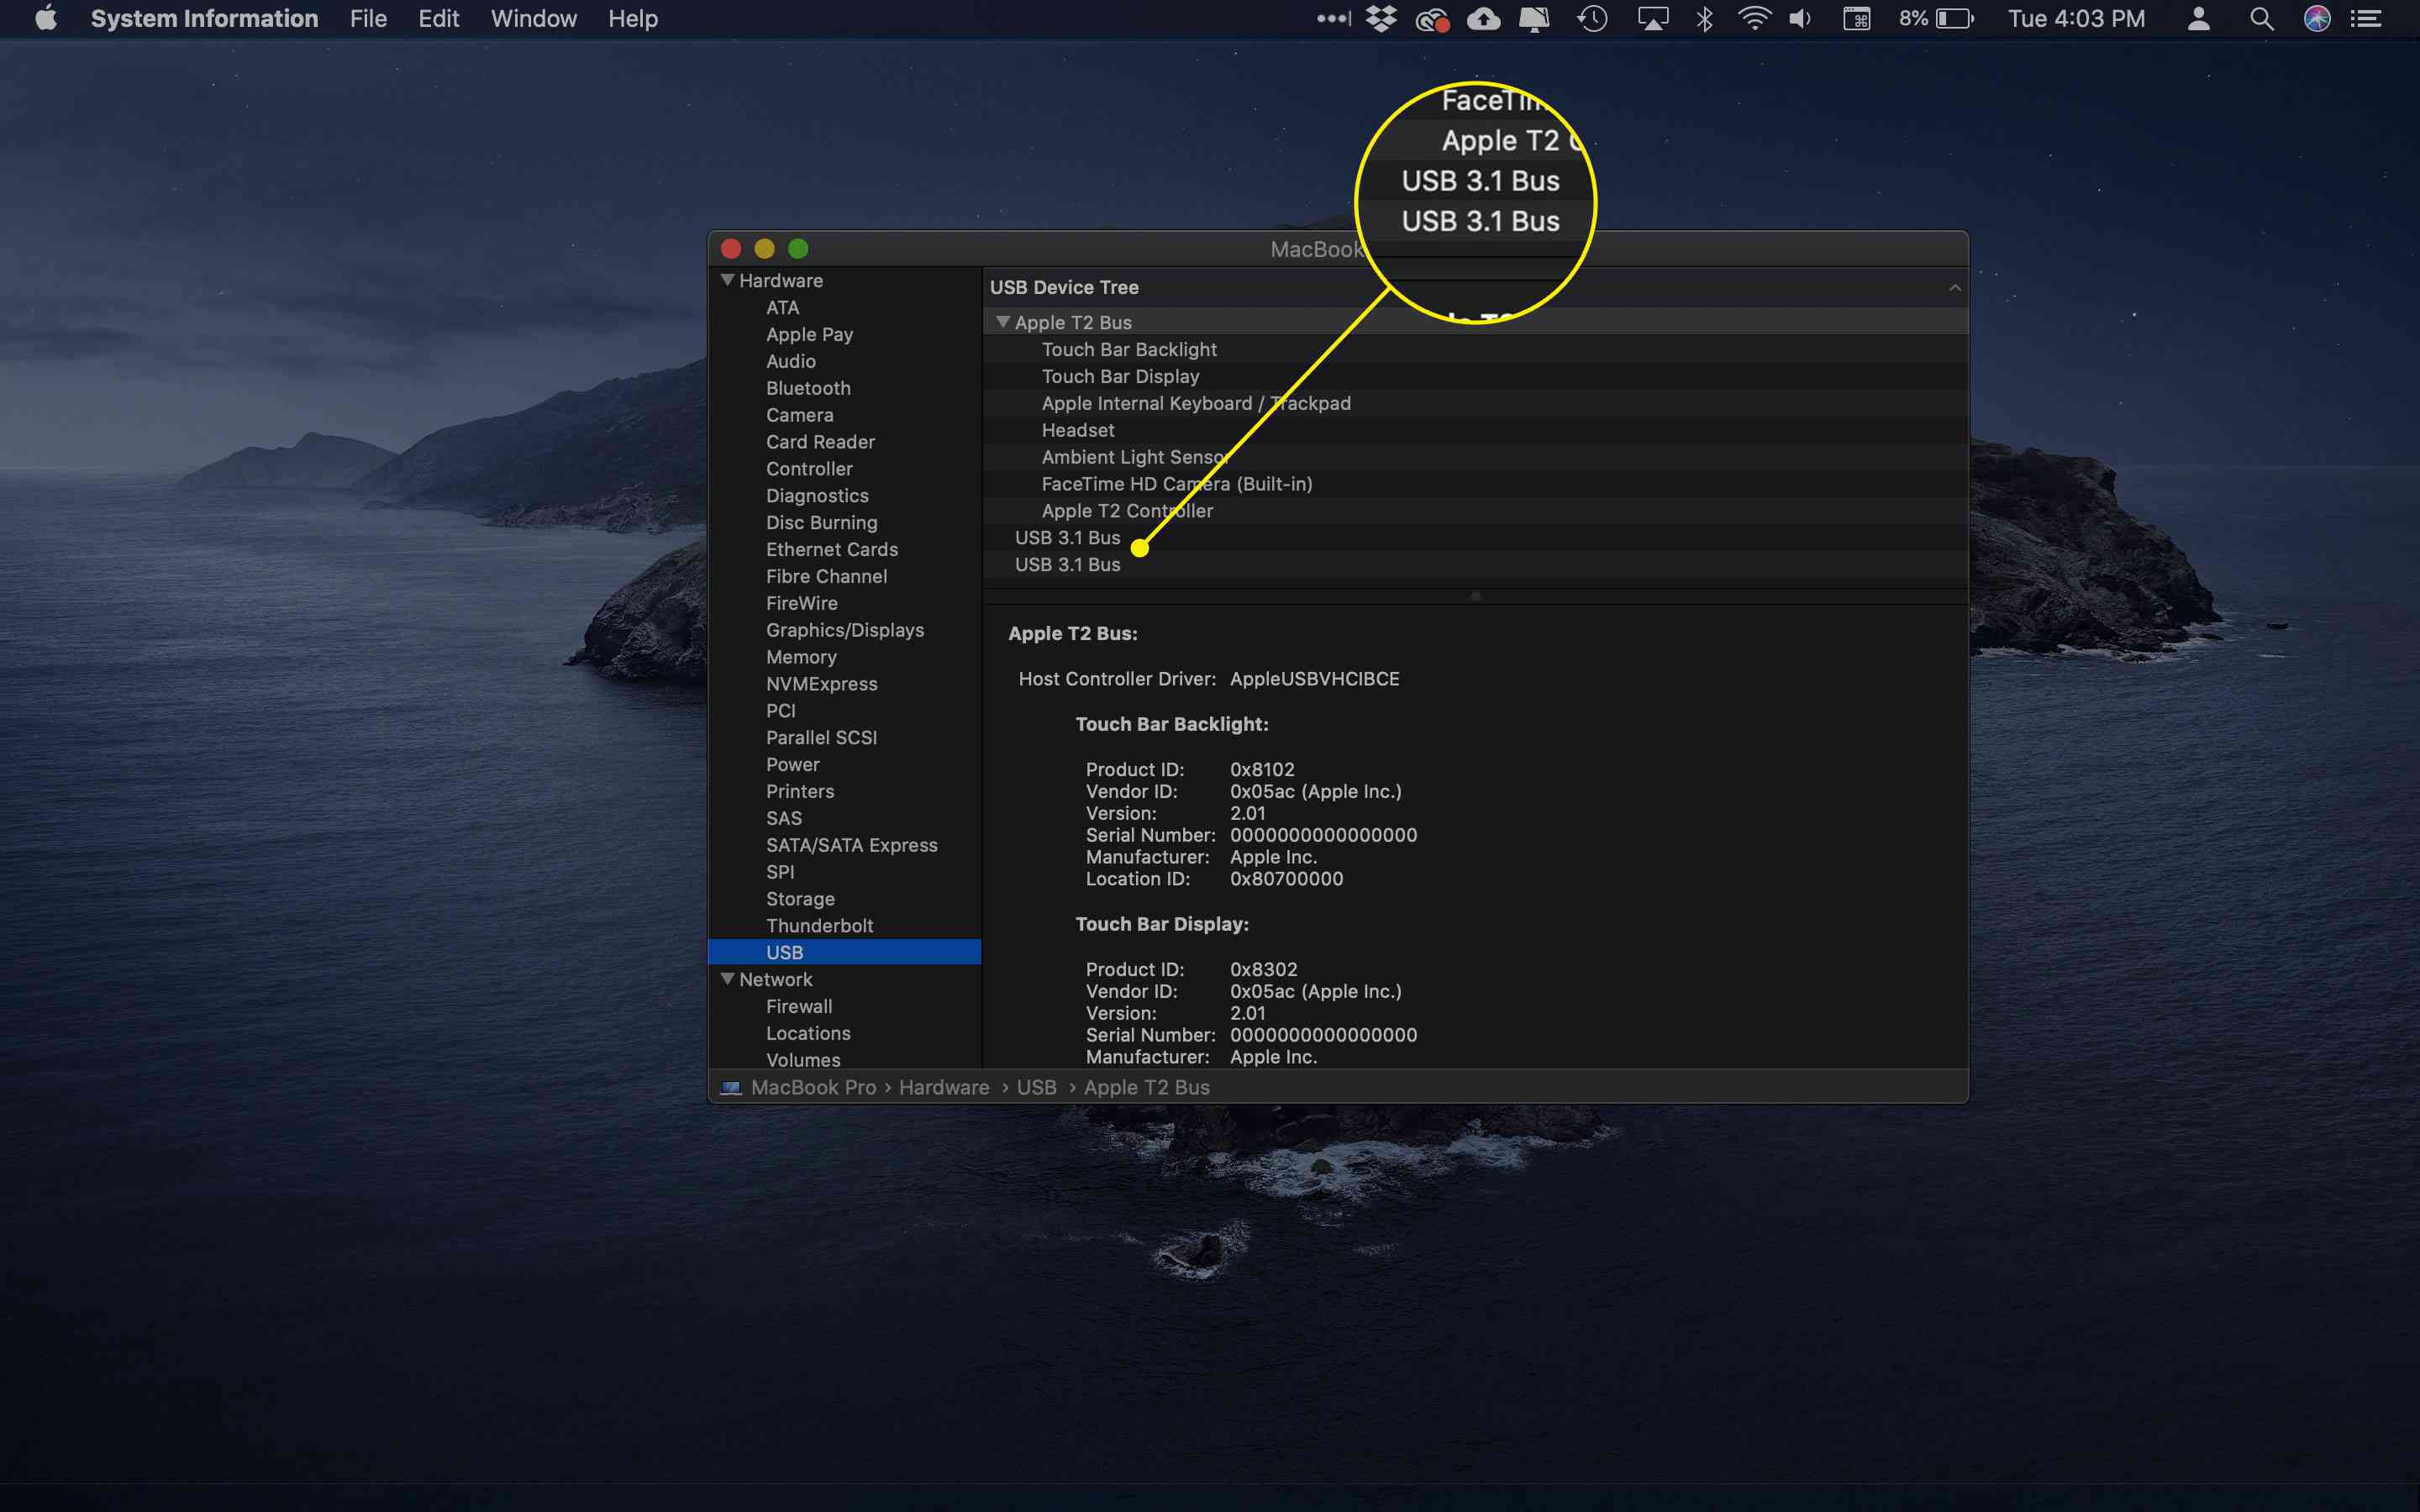Open the Window menu
Screen dimensions: 2420x1512
[534, 19]
